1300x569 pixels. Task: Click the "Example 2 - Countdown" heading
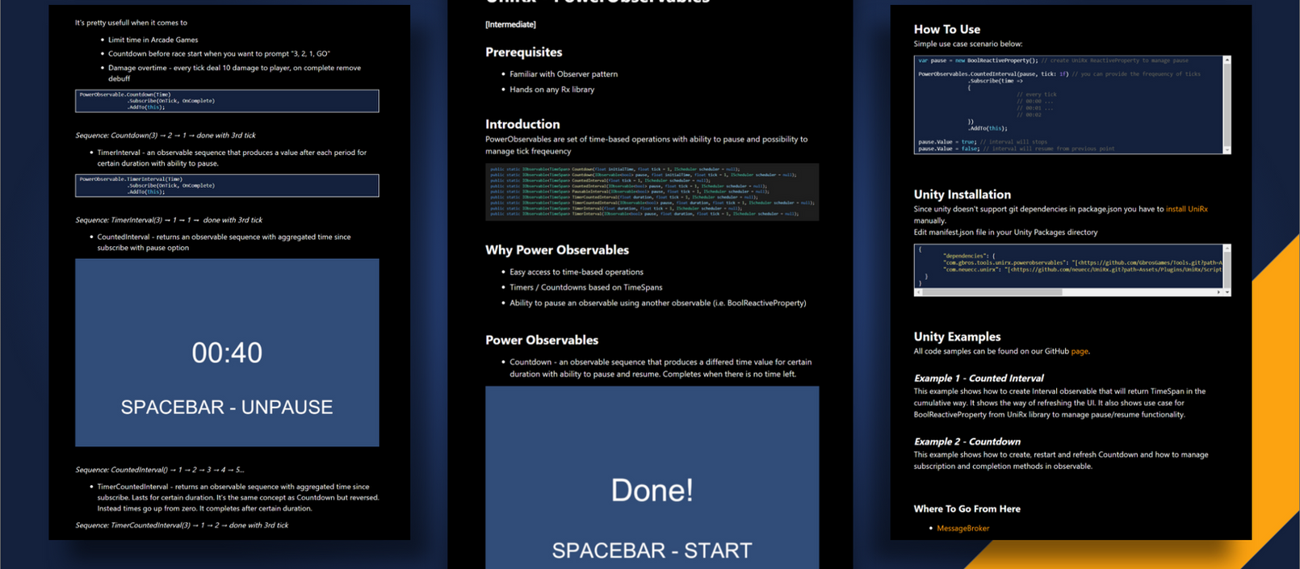[x=967, y=441]
